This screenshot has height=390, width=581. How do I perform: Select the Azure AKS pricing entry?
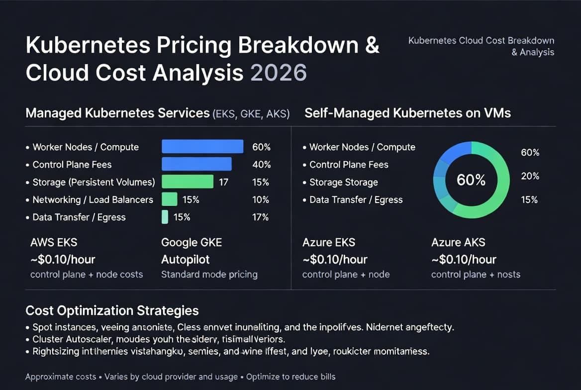(476, 258)
